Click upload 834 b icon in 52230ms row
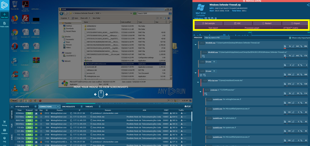Screen dimensions: 310x146 click(171, 117)
